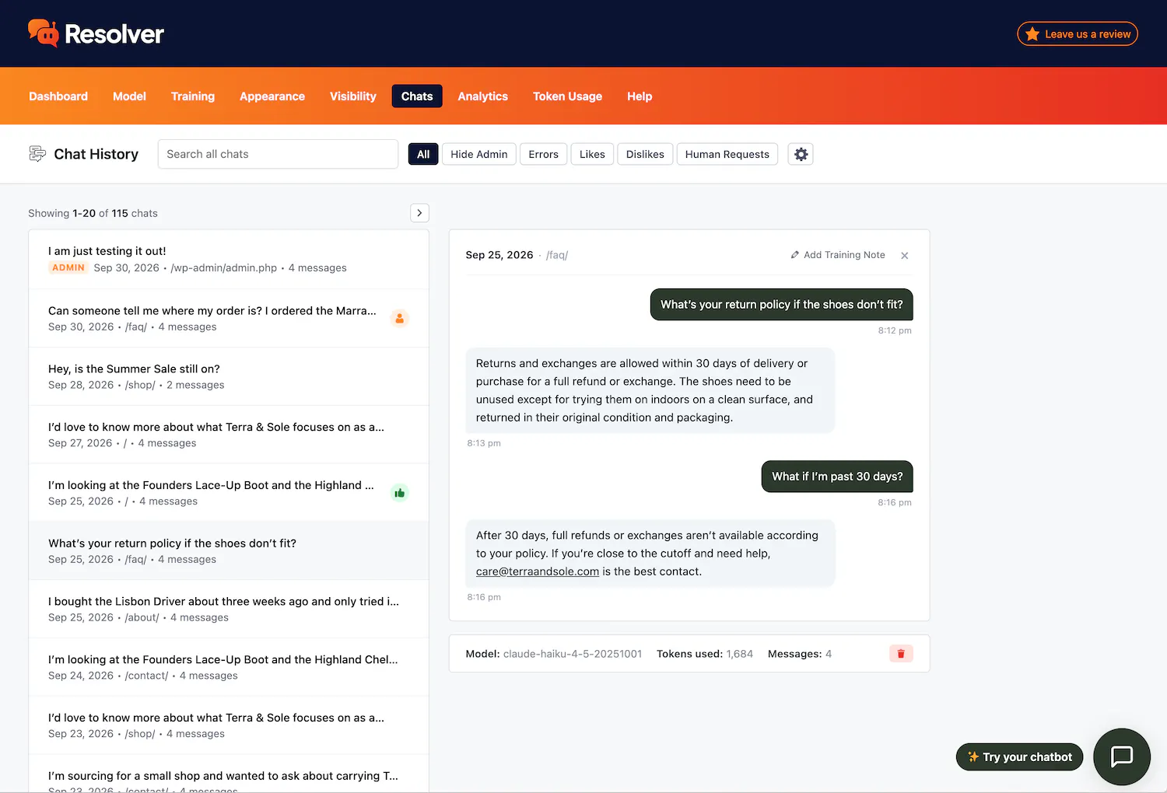
Task: Click the ADMIN badge on testing chat
Action: 68,267
